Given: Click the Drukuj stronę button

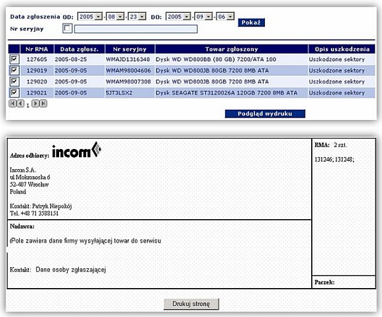Looking at the screenshot, I should tap(191, 304).
